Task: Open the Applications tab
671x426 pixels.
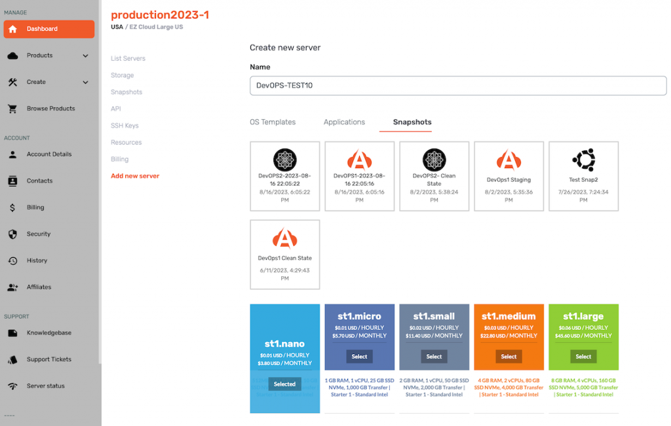Action: (344, 122)
